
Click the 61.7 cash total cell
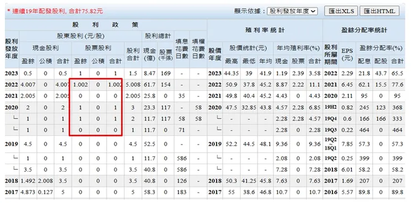click(x=149, y=85)
